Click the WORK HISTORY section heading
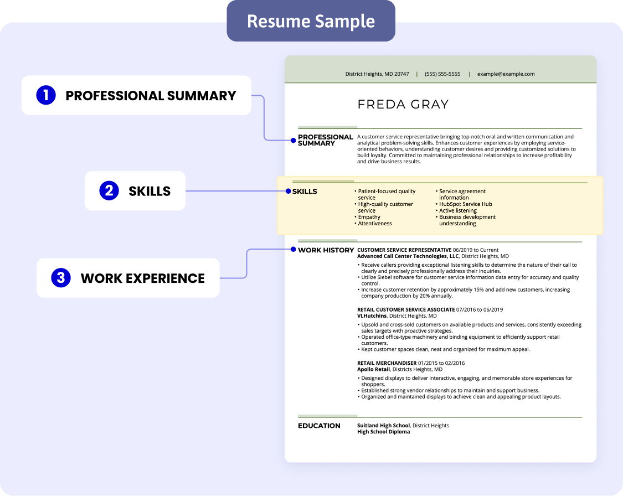The image size is (623, 496). pyautogui.click(x=326, y=250)
